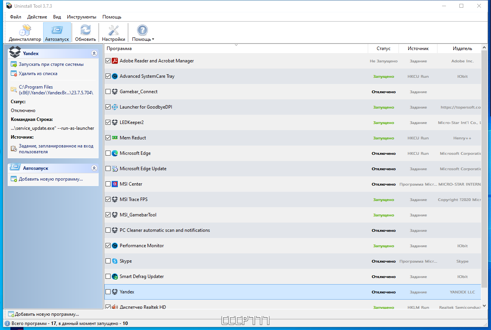This screenshot has height=330, width=491.
Task: Select the Автозапуск toolbar icon
Action: pyautogui.click(x=57, y=33)
